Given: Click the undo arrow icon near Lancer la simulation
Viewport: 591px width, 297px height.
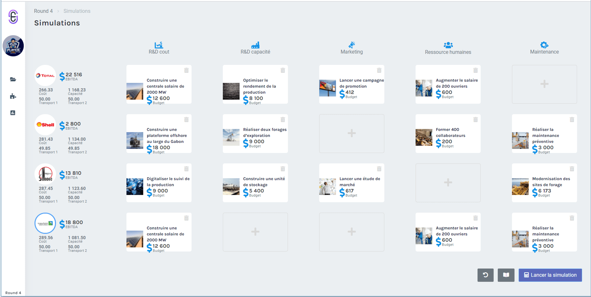Looking at the screenshot, I should 485,275.
